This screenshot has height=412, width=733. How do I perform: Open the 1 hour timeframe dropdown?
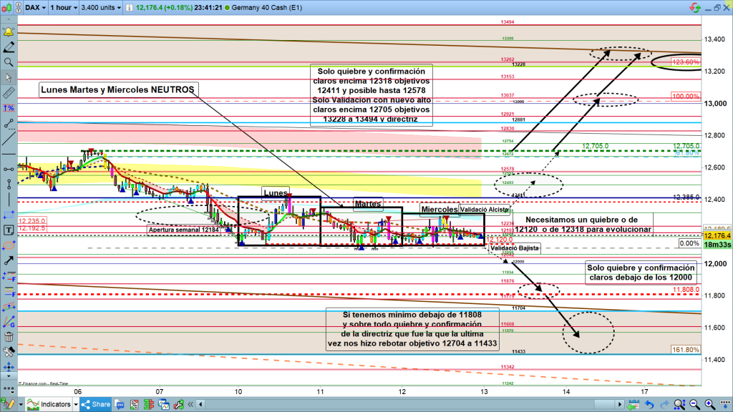(63, 9)
